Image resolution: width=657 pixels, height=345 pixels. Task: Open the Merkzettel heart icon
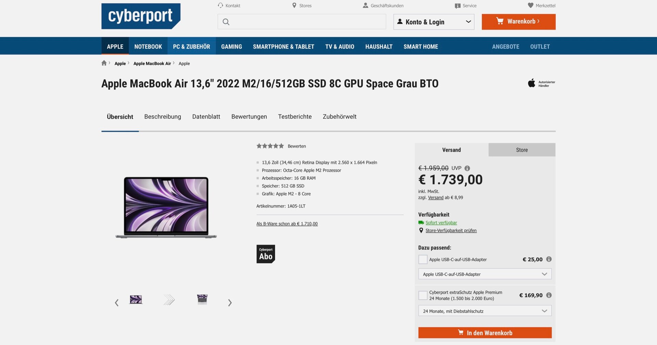tap(531, 5)
